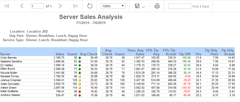Click the Sales column header

tap(60, 54)
